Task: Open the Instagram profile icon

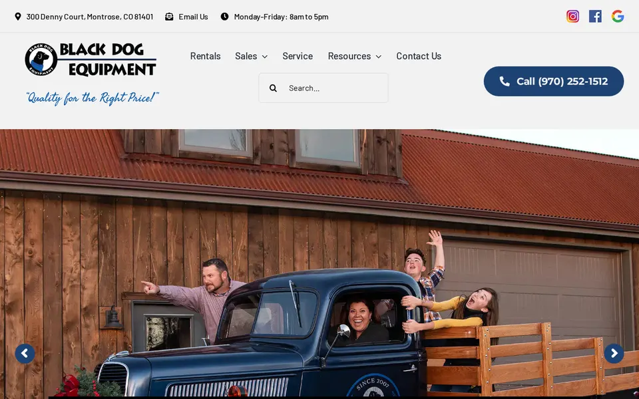Action: (x=572, y=16)
